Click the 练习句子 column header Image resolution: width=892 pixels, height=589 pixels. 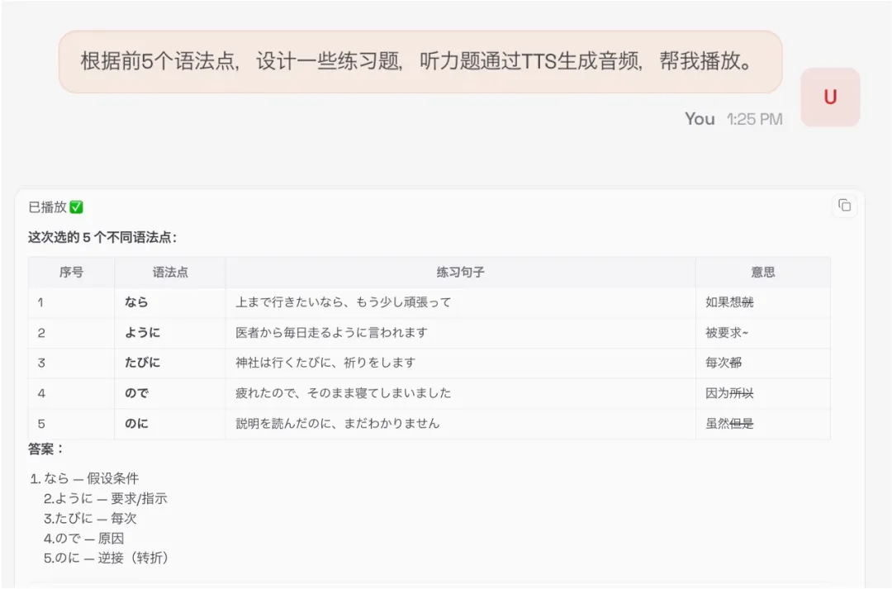point(460,272)
